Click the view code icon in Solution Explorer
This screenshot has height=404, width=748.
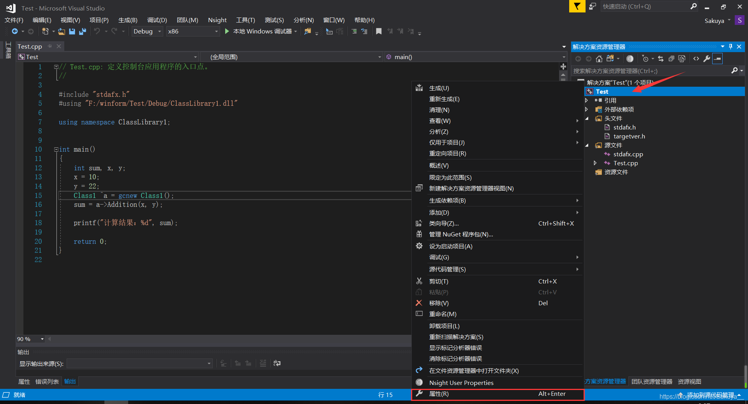[x=696, y=59]
